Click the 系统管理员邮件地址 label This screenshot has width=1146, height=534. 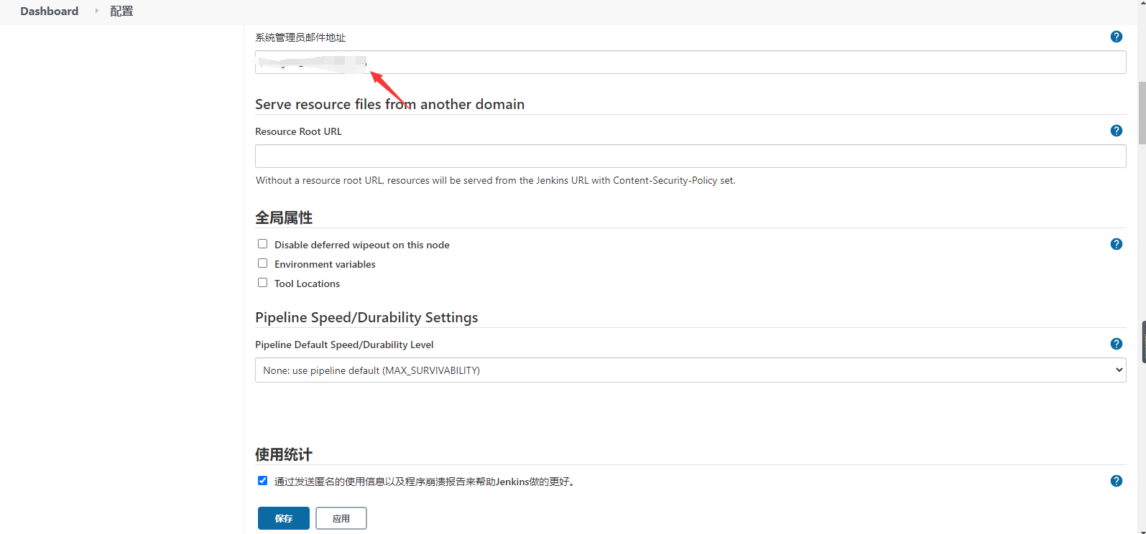pyautogui.click(x=300, y=37)
